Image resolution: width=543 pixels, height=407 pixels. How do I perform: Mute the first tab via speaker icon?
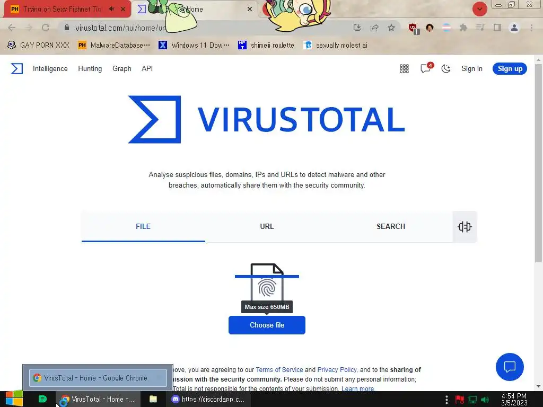pos(111,9)
